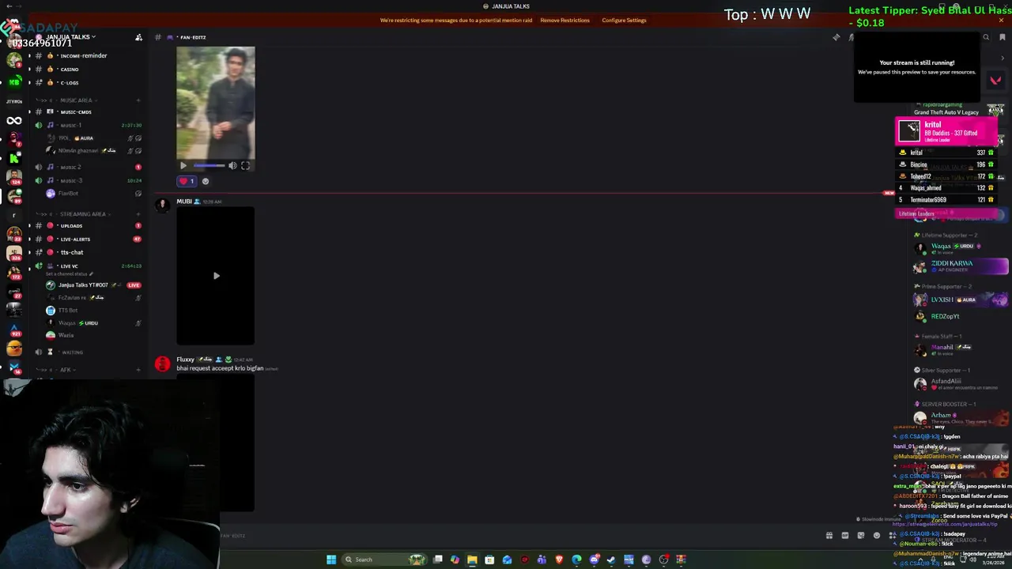
Task: Open the infinity symbol server icon
Action: click(x=14, y=121)
